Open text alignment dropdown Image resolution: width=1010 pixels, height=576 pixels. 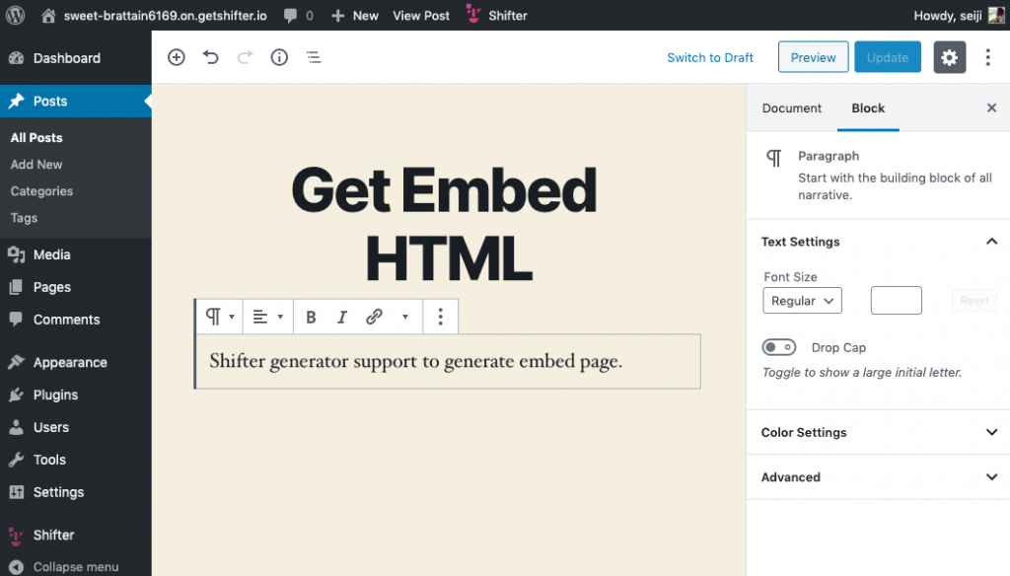point(267,317)
